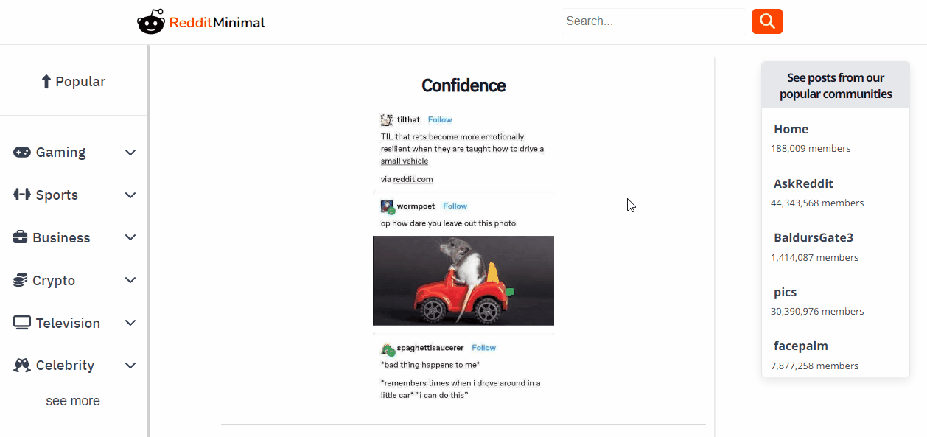927x437 pixels.
Task: Click inside the Search input field
Action: (x=653, y=21)
